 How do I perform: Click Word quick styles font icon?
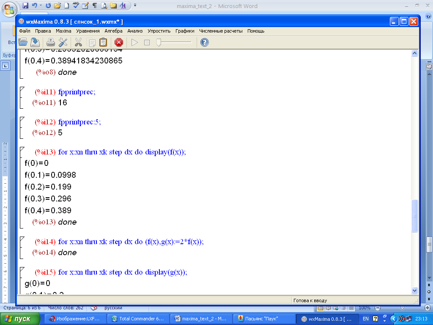(x=123, y=5)
